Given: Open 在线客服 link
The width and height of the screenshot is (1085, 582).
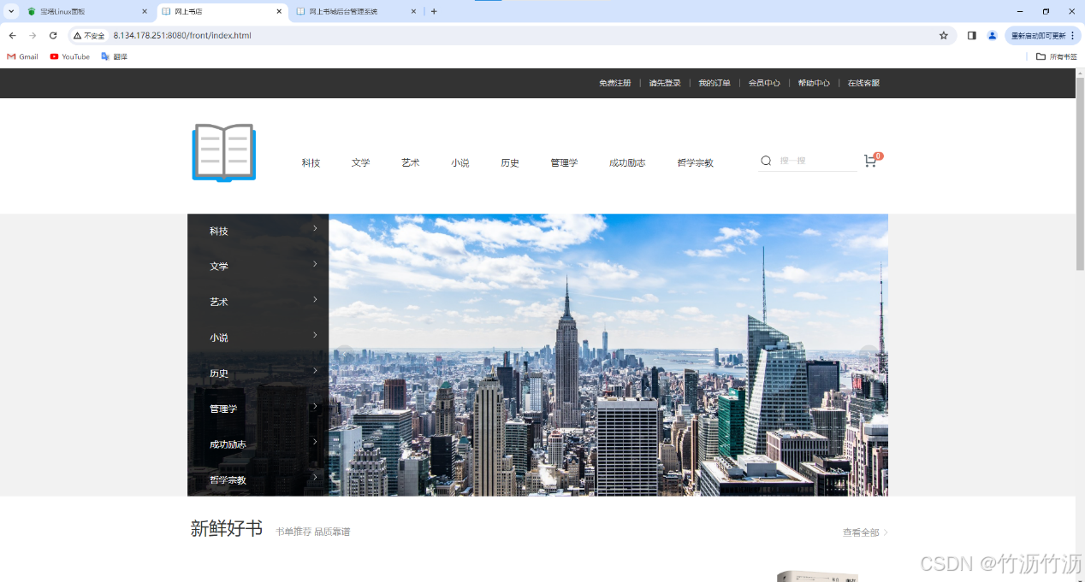Looking at the screenshot, I should pyautogui.click(x=863, y=83).
